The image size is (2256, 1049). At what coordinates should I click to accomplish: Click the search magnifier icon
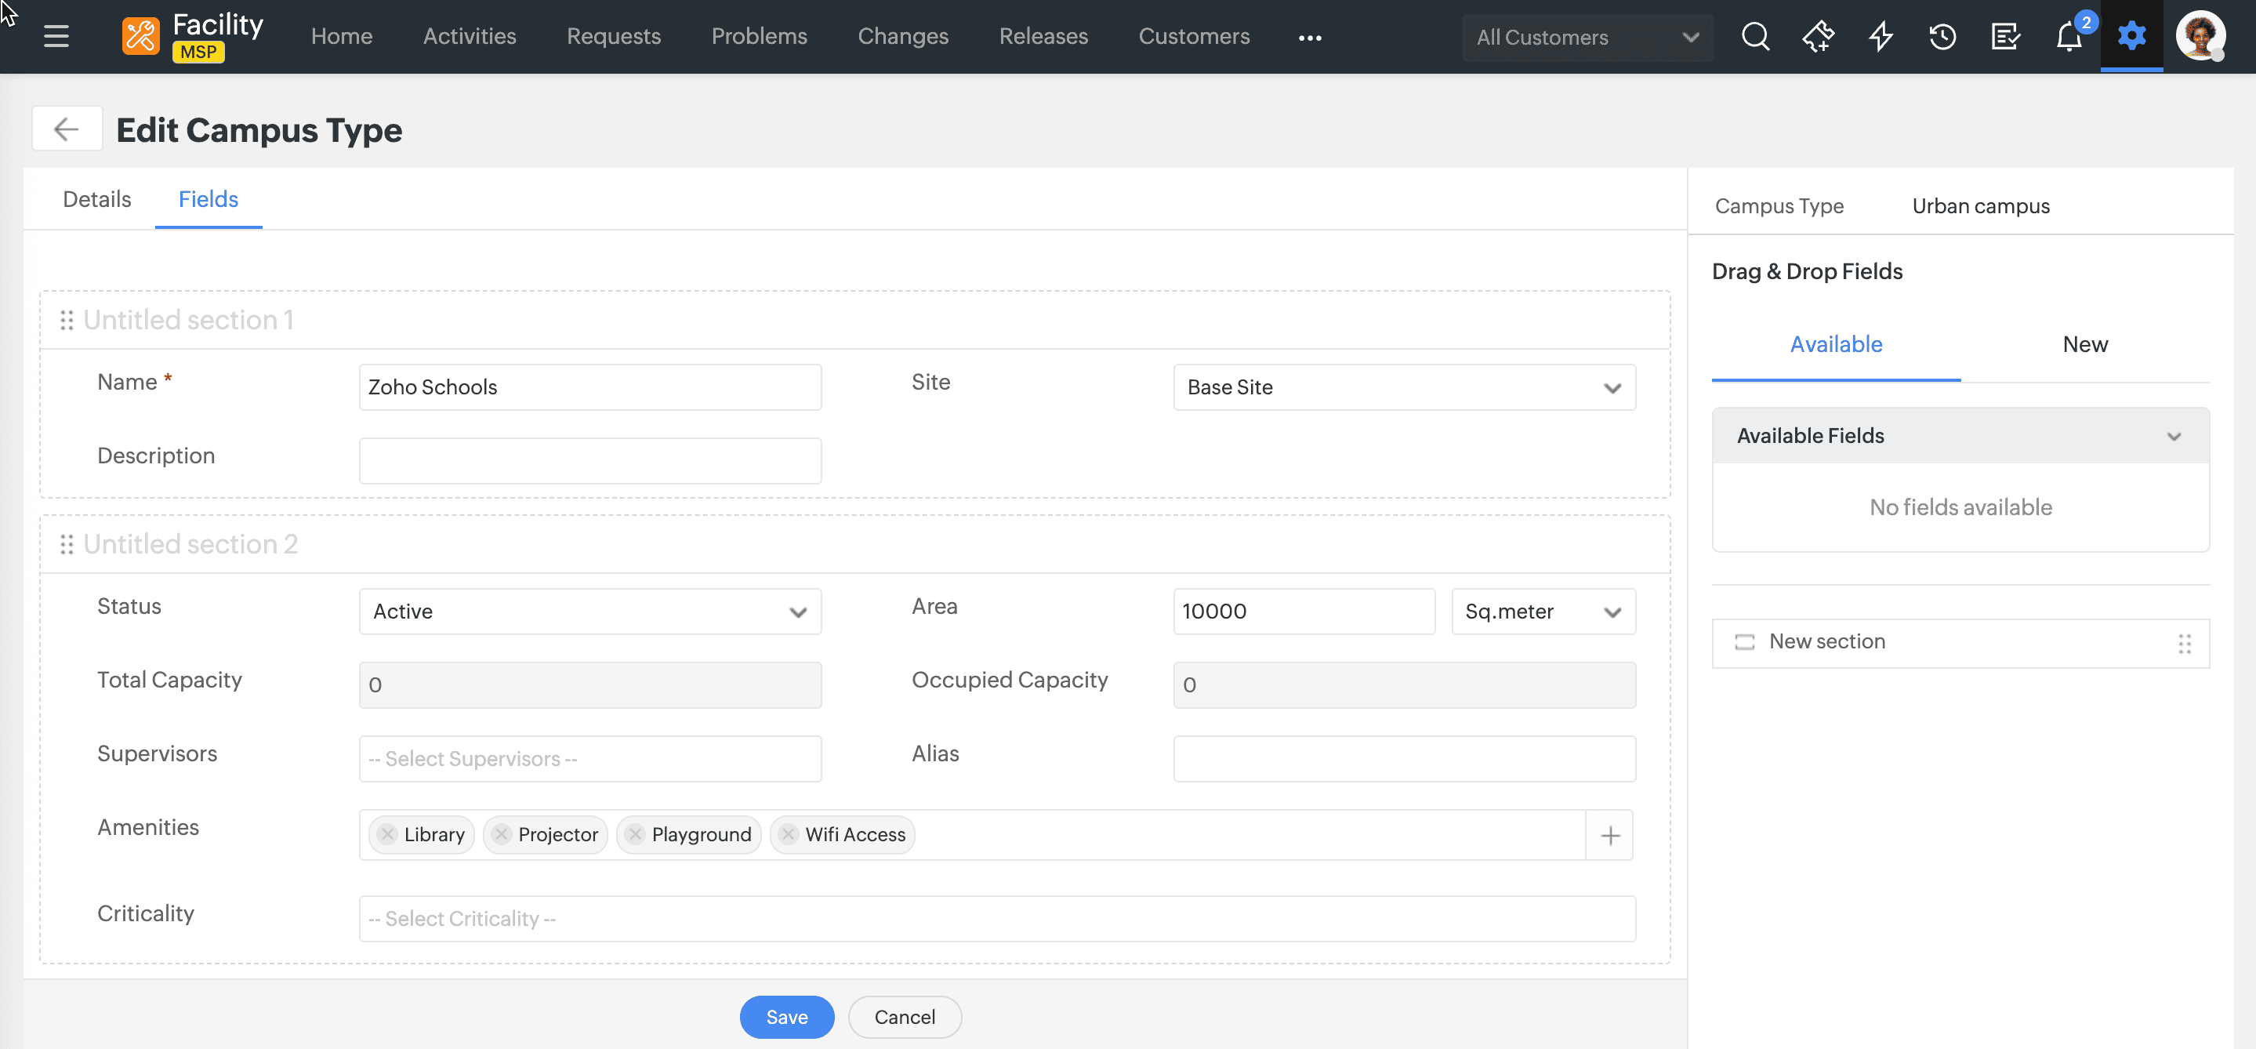tap(1755, 37)
